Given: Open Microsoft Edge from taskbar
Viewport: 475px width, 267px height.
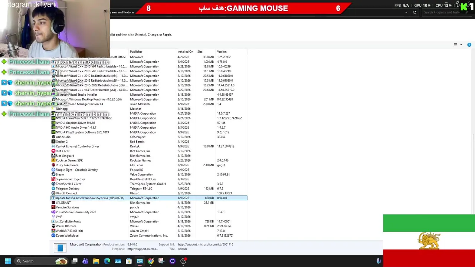Looking at the screenshot, I should click(x=107, y=261).
